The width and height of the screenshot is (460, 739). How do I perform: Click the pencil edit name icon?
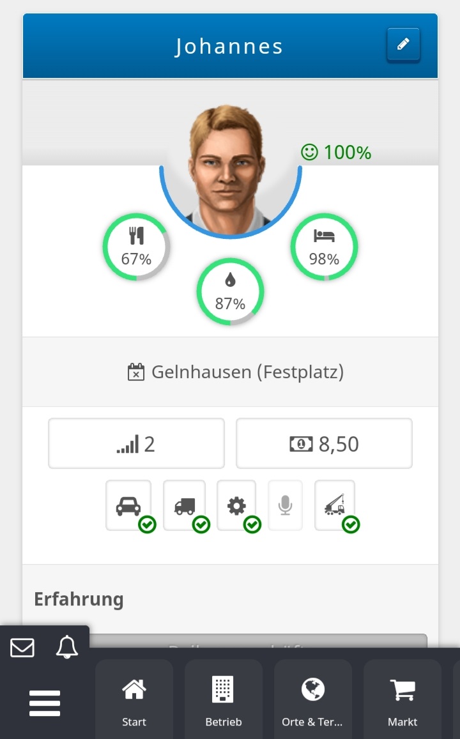point(403,45)
